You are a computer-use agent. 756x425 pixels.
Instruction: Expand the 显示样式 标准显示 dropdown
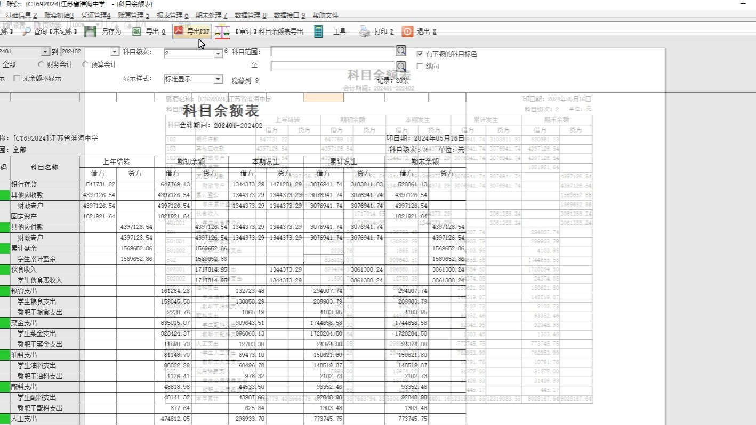[218, 79]
